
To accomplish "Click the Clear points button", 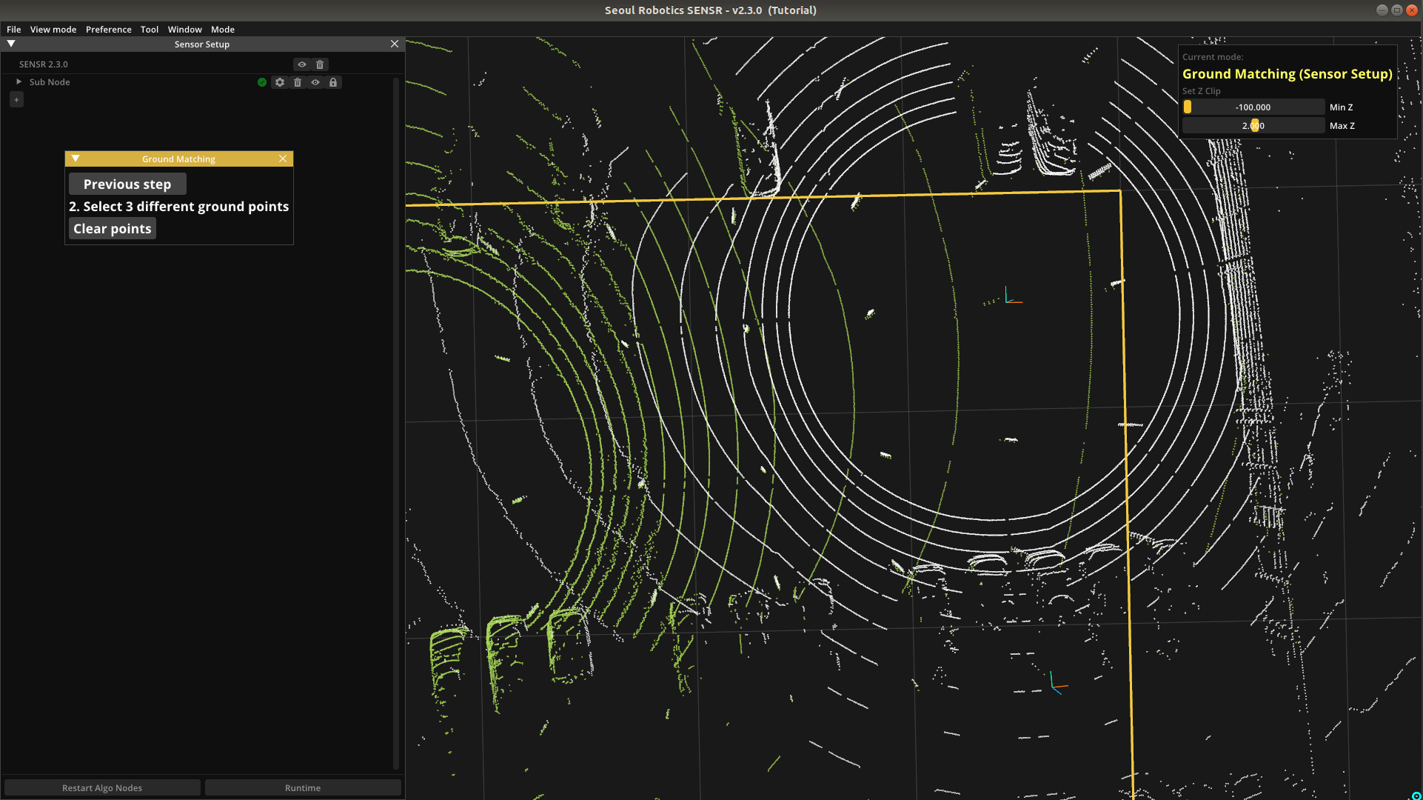I will [113, 229].
